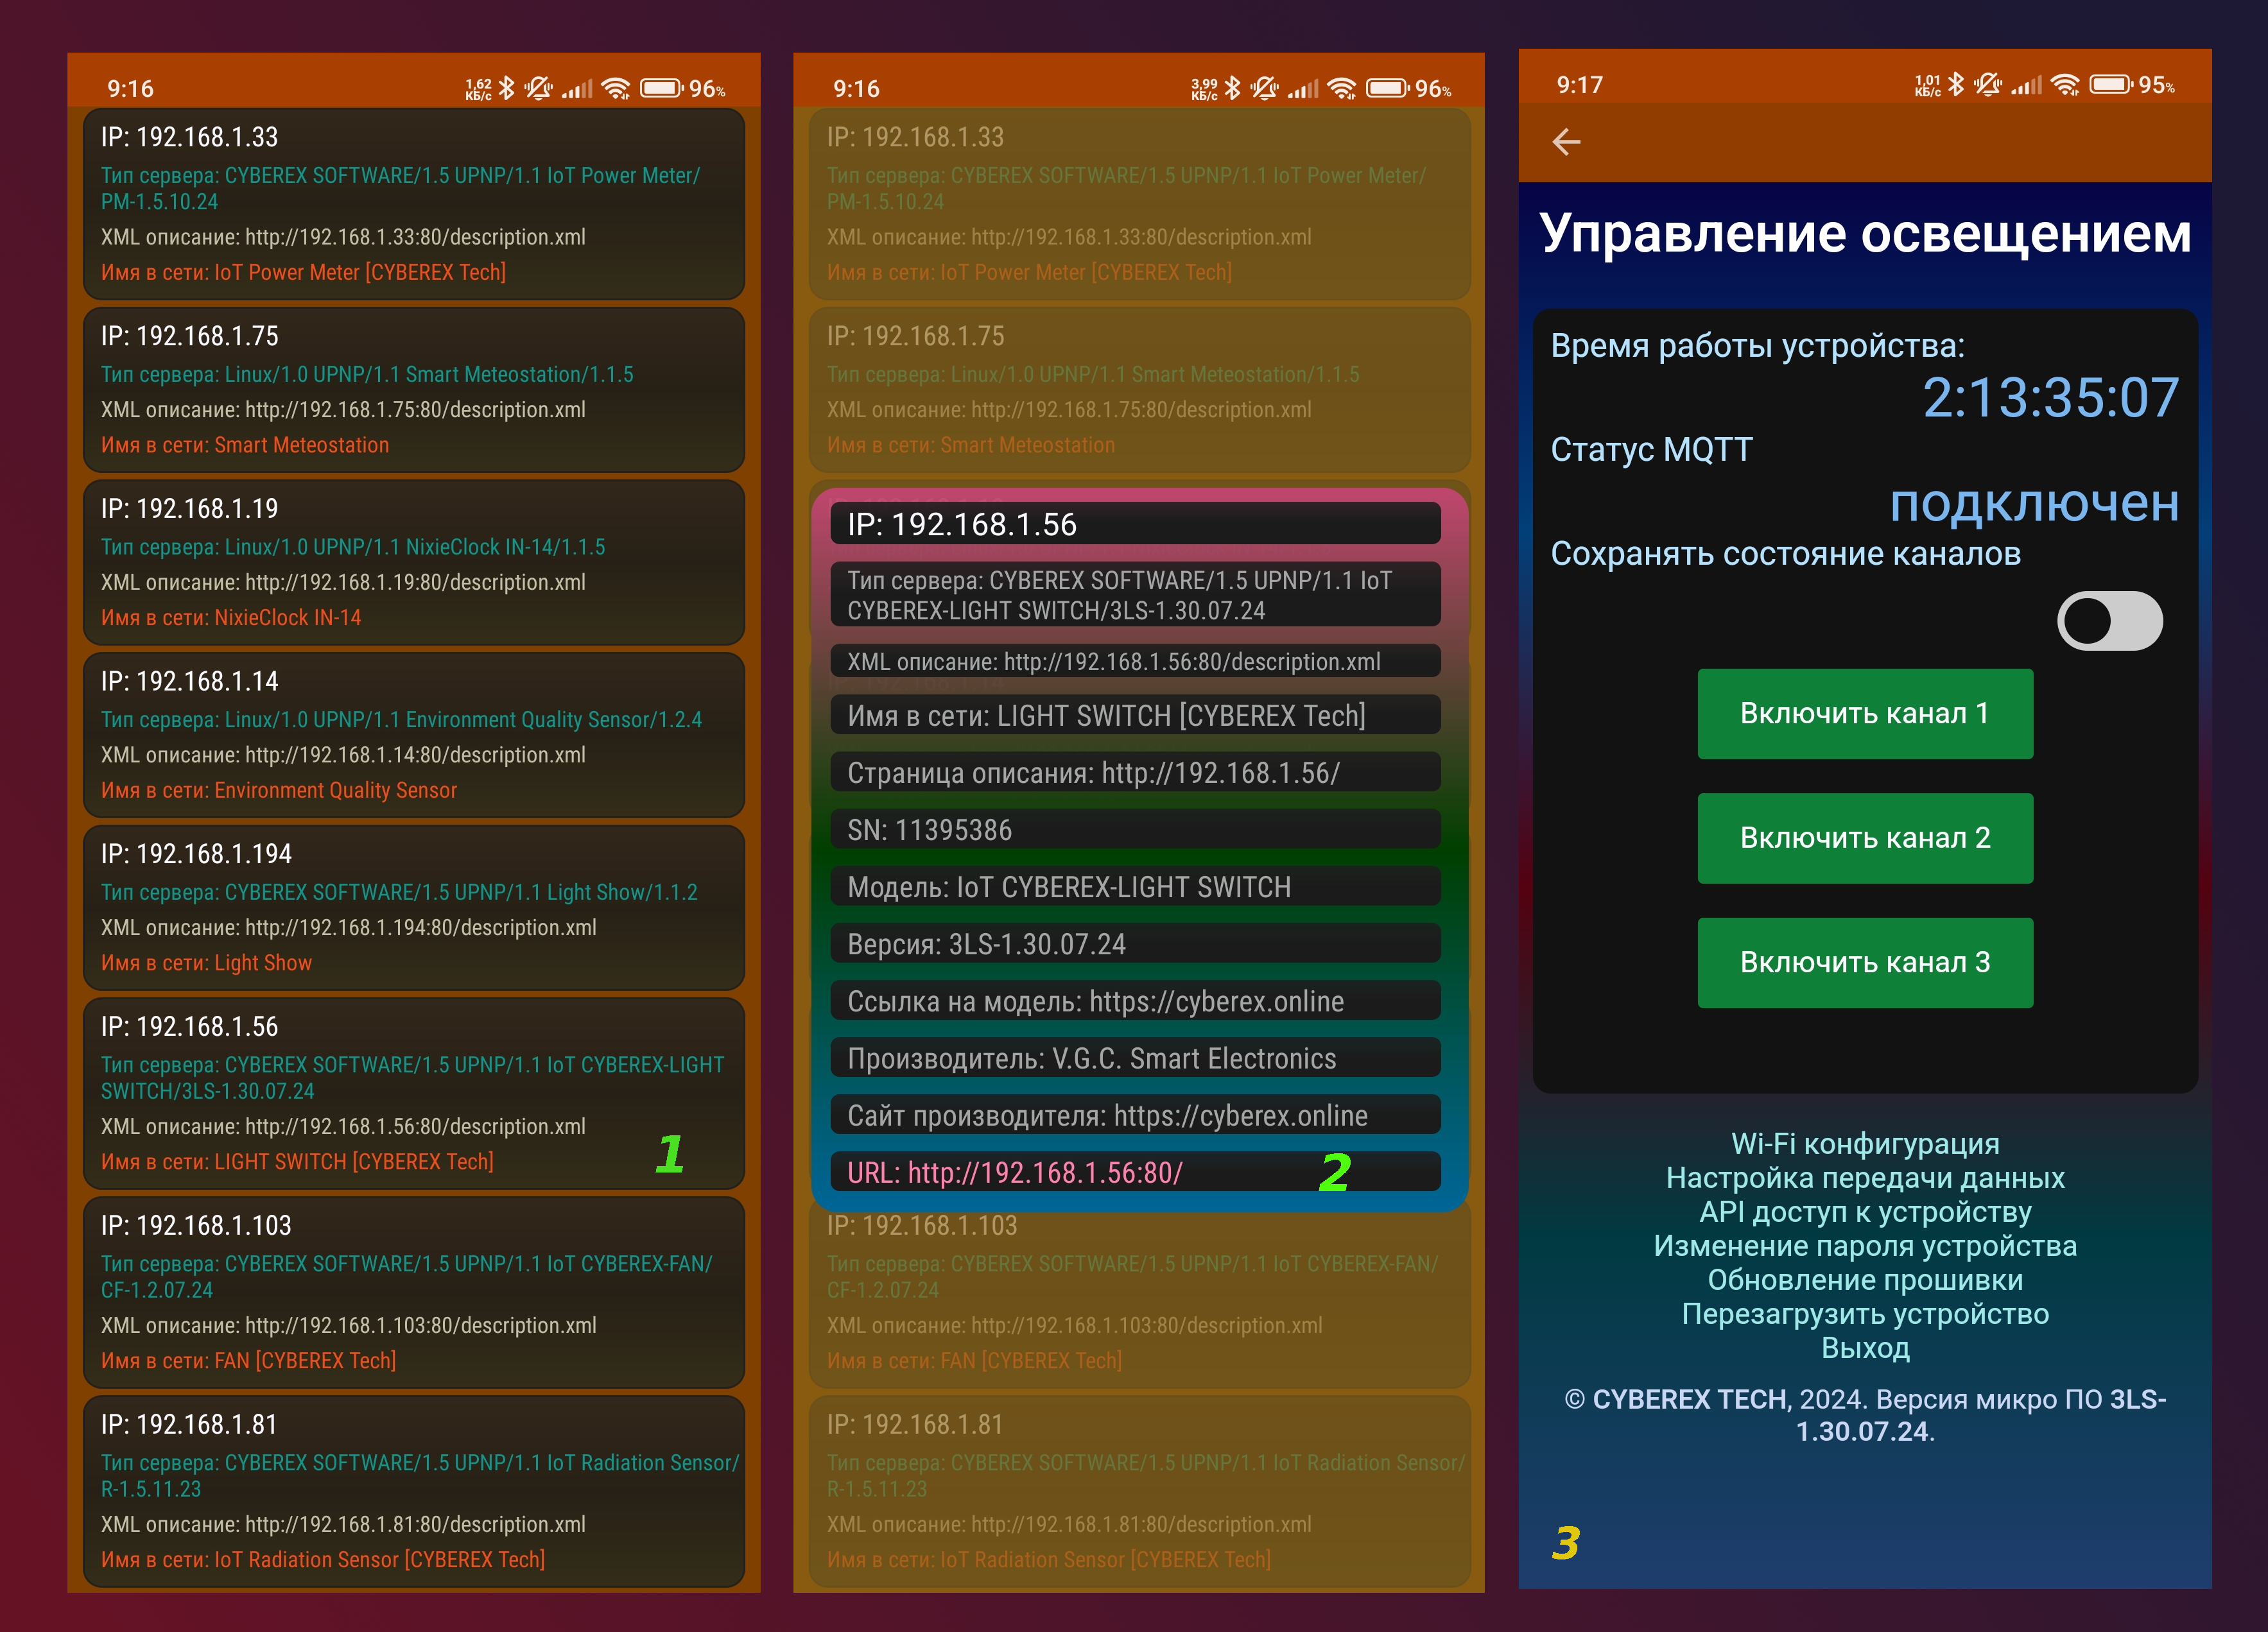Click 'IP: 192.168.1.56' row in the popup
2268x1632 pixels.
(x=1135, y=524)
